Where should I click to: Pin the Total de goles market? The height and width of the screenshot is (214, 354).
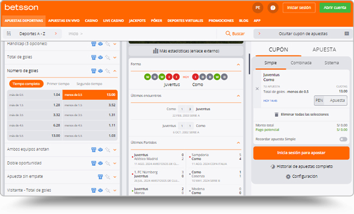(108, 58)
